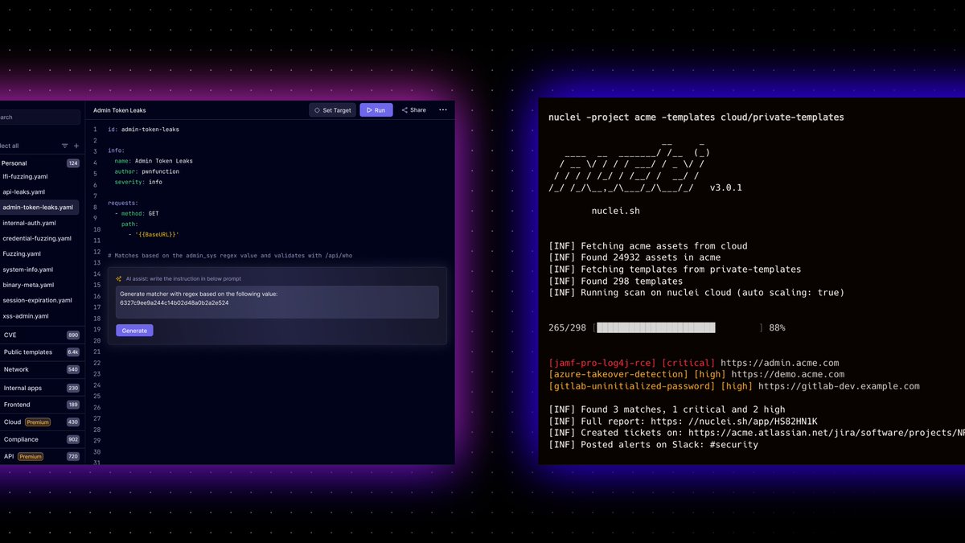Click the Premium badge next to API
Screen dimensions: 965x543
pyautogui.click(x=31, y=457)
